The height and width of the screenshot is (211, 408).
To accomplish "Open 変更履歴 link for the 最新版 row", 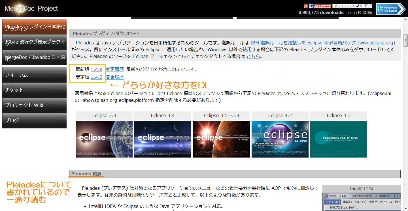I will tap(115, 69).
